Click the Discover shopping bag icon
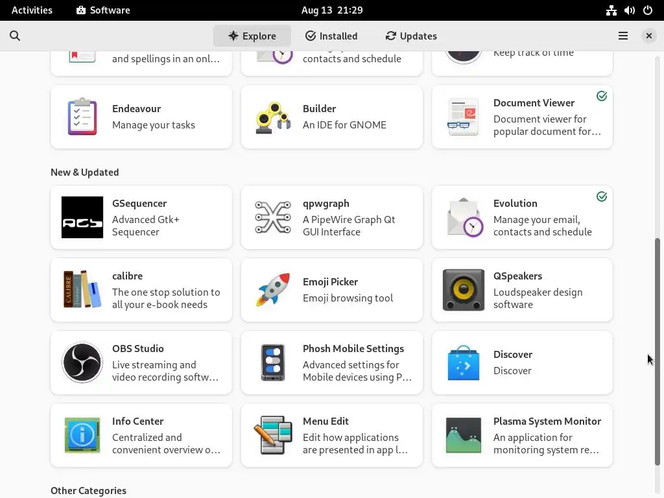Viewport: 664px width, 498px height. coord(463,363)
